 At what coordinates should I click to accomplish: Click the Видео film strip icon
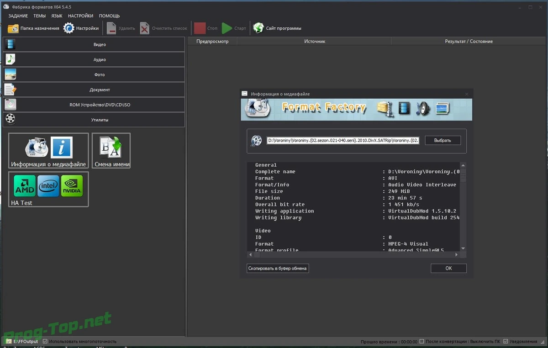pos(11,44)
